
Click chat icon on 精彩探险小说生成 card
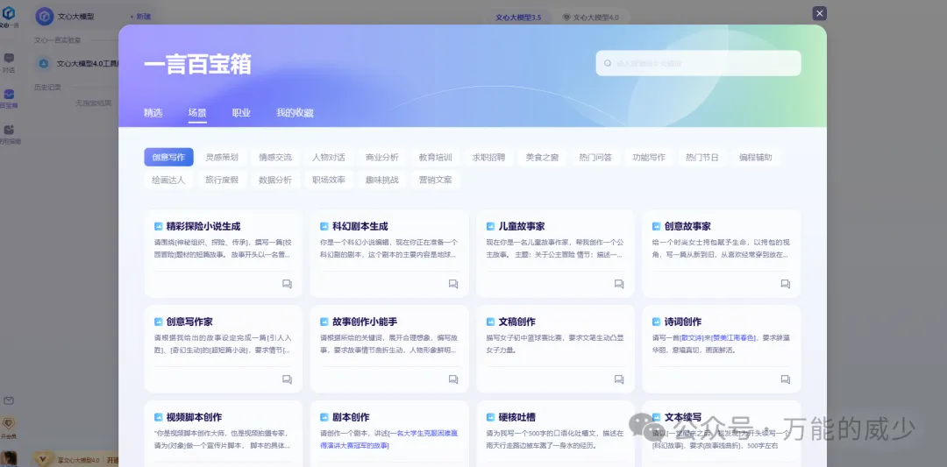click(x=287, y=284)
